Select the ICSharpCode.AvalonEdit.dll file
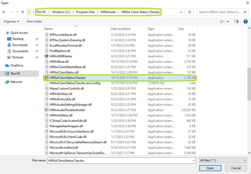The height and width of the screenshot is (174, 251). (x=68, y=121)
